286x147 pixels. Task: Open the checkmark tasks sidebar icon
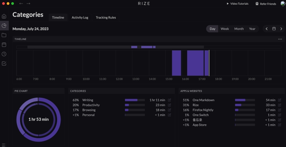pyautogui.click(x=4, y=63)
